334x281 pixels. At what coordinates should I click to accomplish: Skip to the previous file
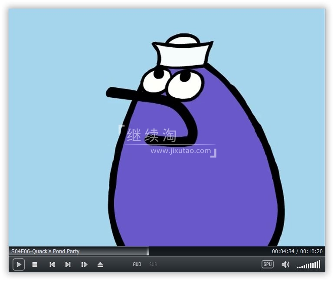[x=52, y=264]
